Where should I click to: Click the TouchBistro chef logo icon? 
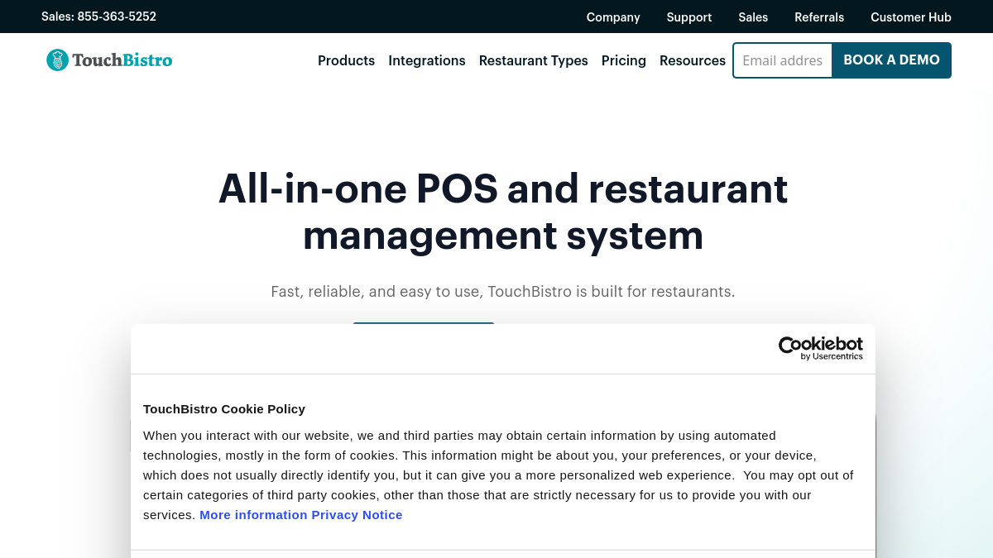(57, 60)
